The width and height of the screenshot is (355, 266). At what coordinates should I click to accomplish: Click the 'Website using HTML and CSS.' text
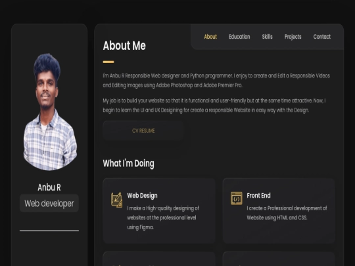pyautogui.click(x=277, y=217)
